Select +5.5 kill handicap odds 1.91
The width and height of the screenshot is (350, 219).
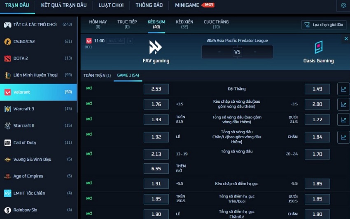click(156, 184)
